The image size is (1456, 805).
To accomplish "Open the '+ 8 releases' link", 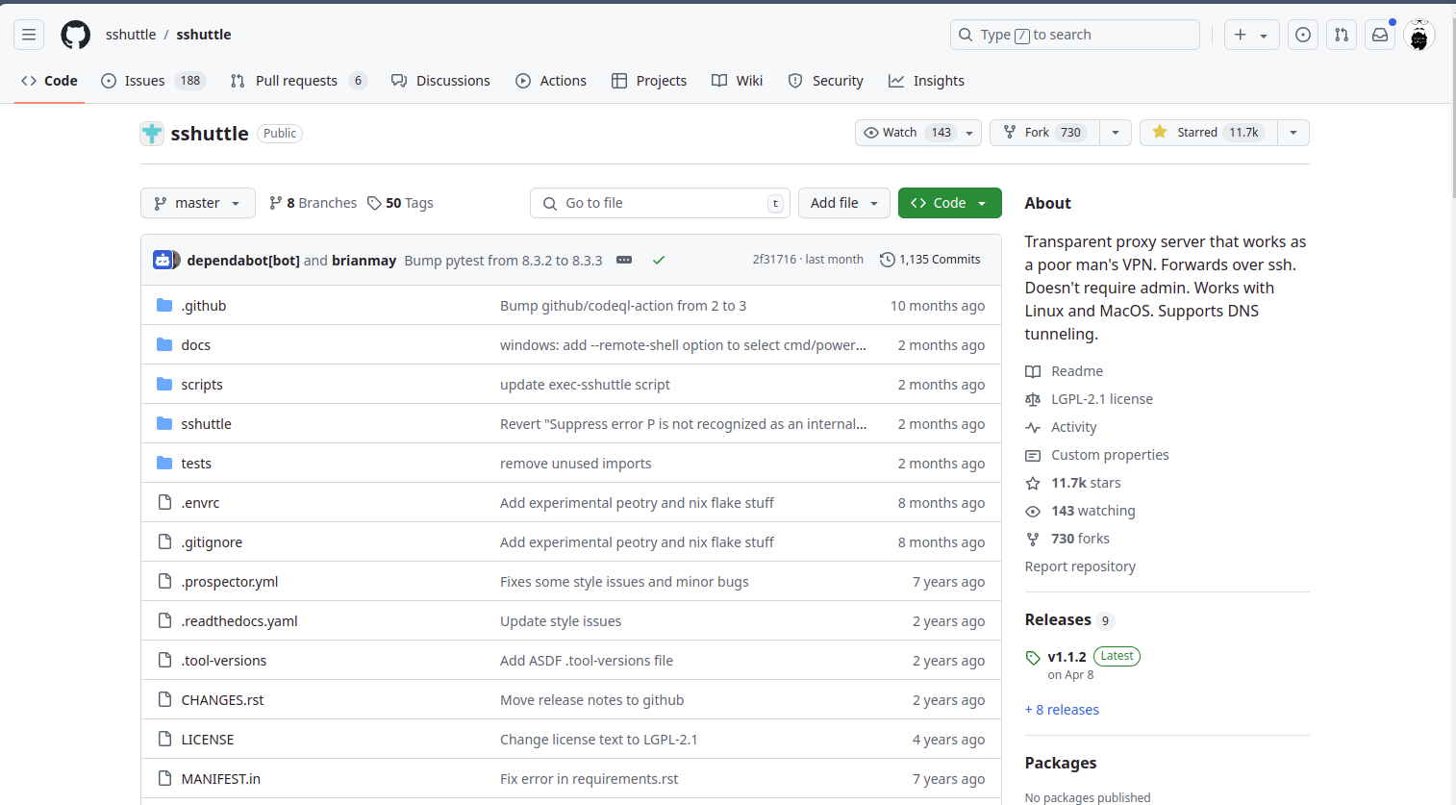I will [x=1062, y=710].
